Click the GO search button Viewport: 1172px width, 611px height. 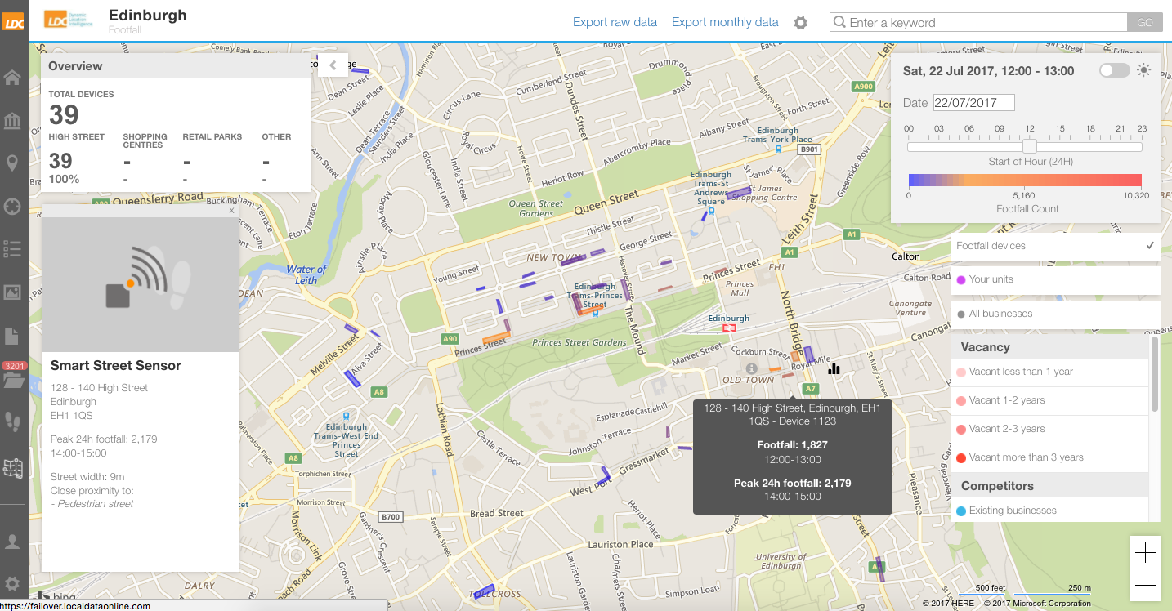[1145, 23]
